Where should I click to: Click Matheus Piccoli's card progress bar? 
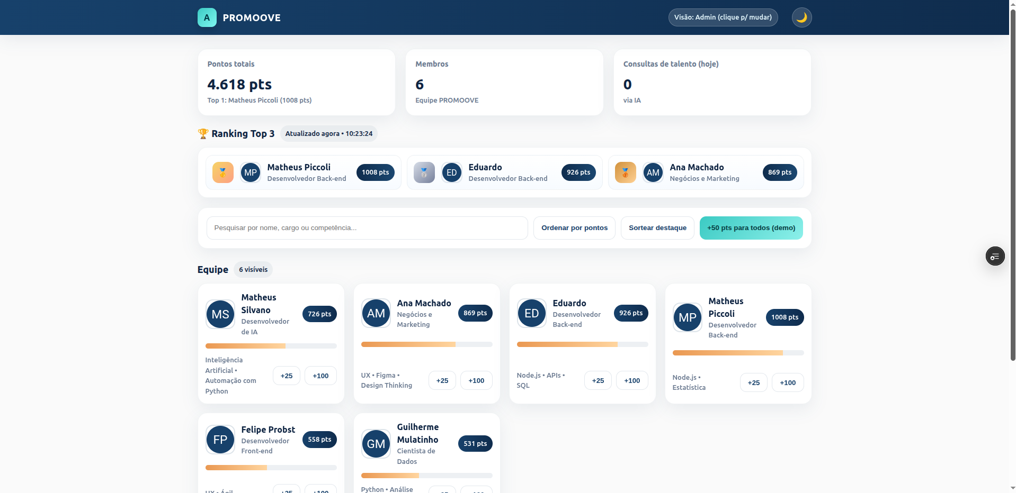(737, 353)
